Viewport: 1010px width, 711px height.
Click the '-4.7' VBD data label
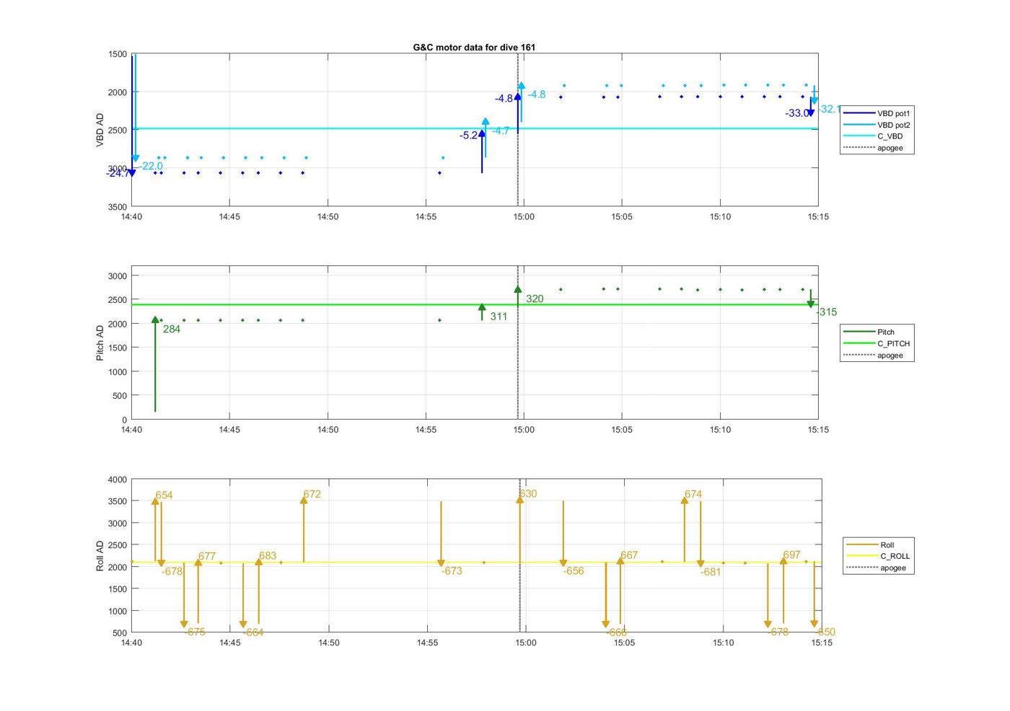[x=500, y=131]
